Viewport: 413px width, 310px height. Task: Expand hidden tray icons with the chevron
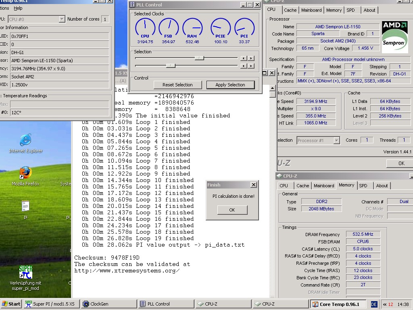click(x=385, y=304)
